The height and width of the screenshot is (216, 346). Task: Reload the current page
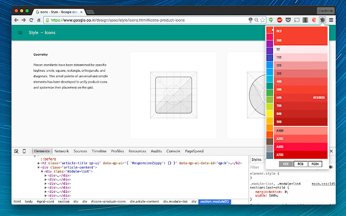point(30,20)
